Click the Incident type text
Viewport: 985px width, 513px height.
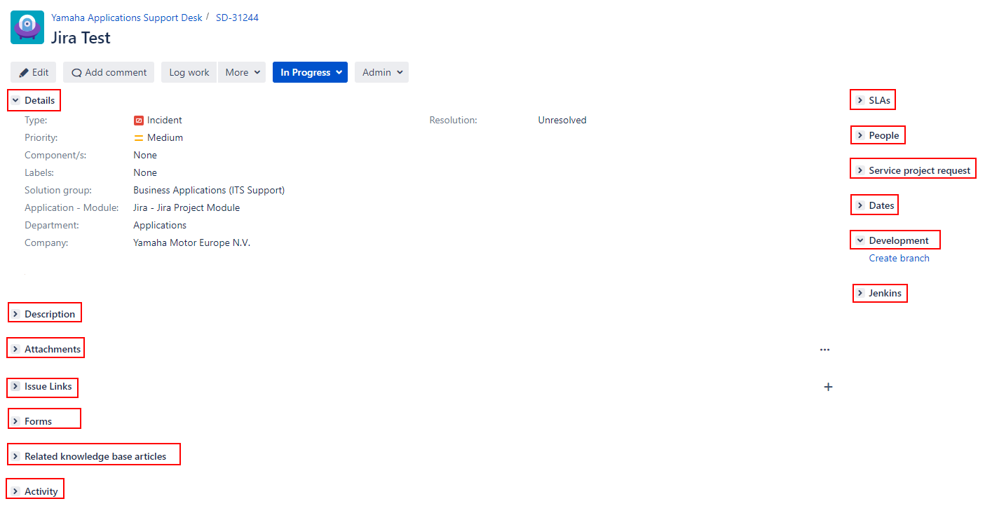tap(165, 120)
